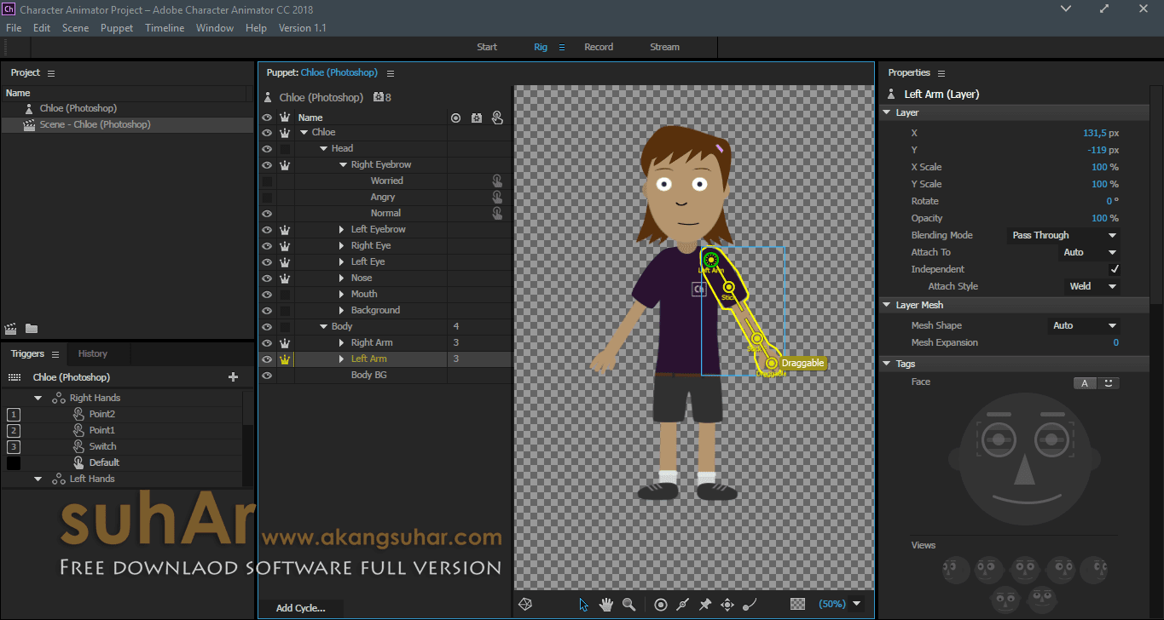
Task: Collapse the Right Eyebrow group
Action: pos(343,164)
